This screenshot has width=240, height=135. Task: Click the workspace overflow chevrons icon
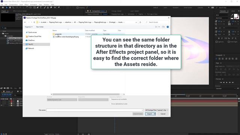pyautogui.click(x=208, y=7)
